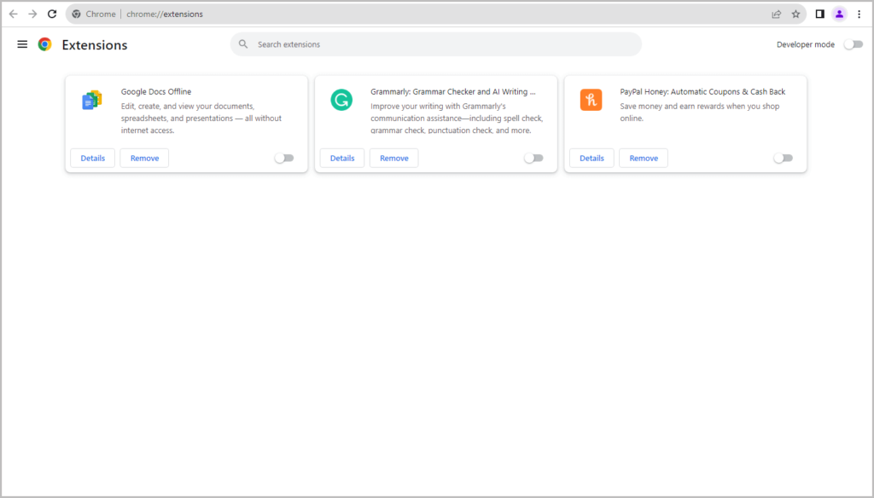Viewport: 874px width, 498px height.
Task: Remove the PayPal Honey extension
Action: pos(644,159)
